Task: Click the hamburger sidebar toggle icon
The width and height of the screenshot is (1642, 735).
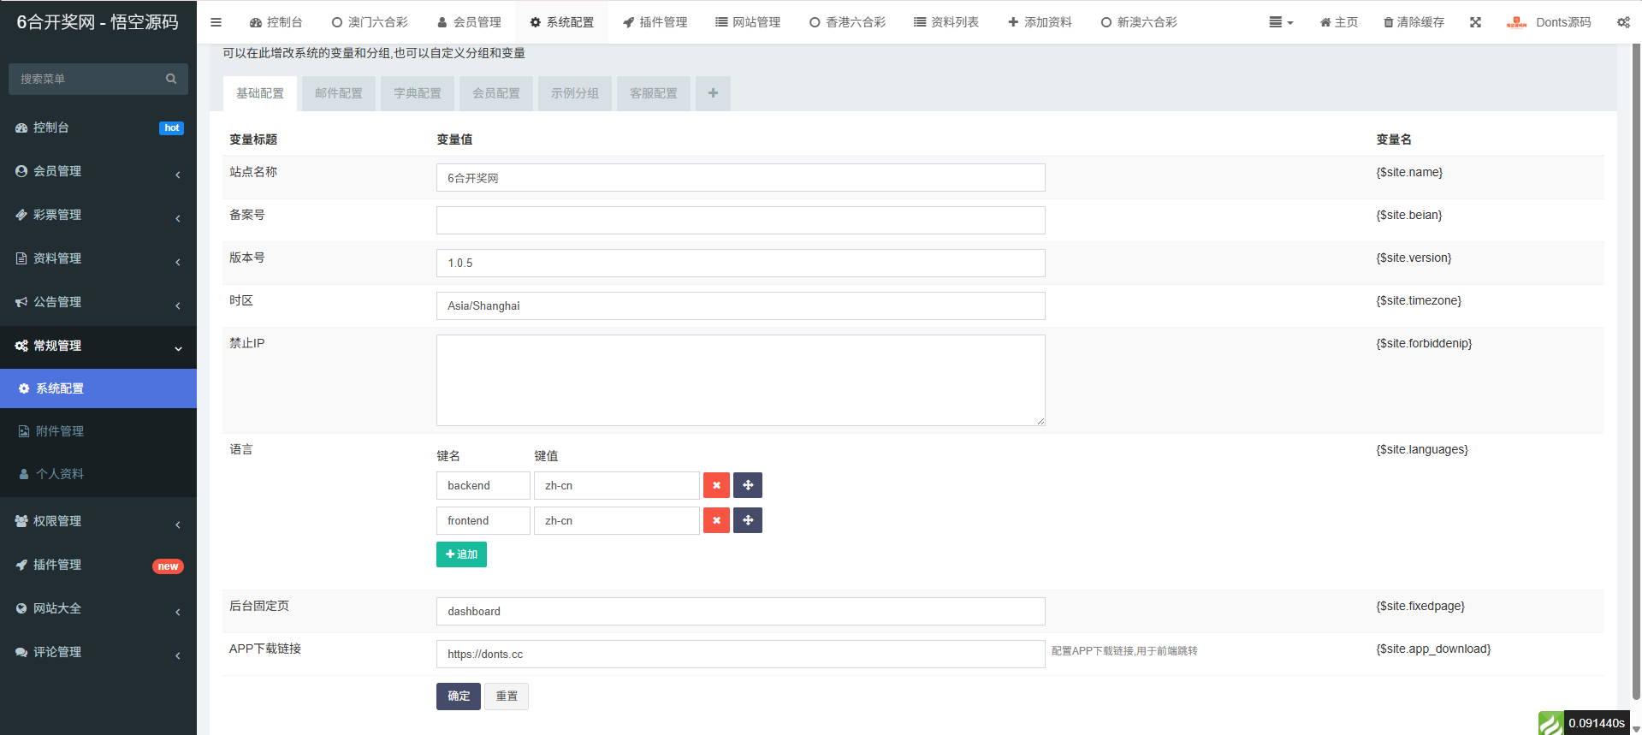Action: (x=216, y=22)
